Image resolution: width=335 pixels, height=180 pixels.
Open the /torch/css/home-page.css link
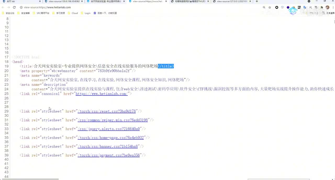click(x=111, y=138)
